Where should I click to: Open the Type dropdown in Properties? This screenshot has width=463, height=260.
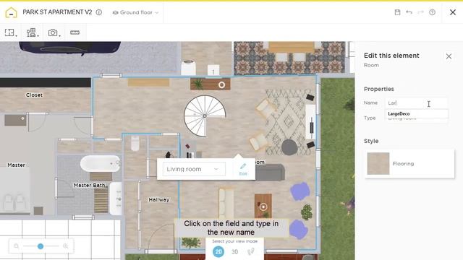click(x=417, y=118)
